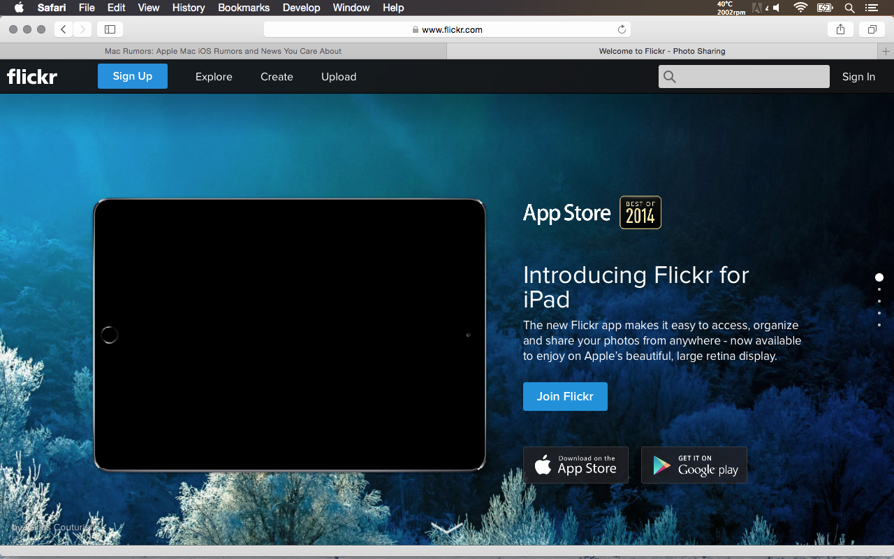This screenshot has height=559, width=894.
Task: Open the Help menu
Action: pos(393,8)
